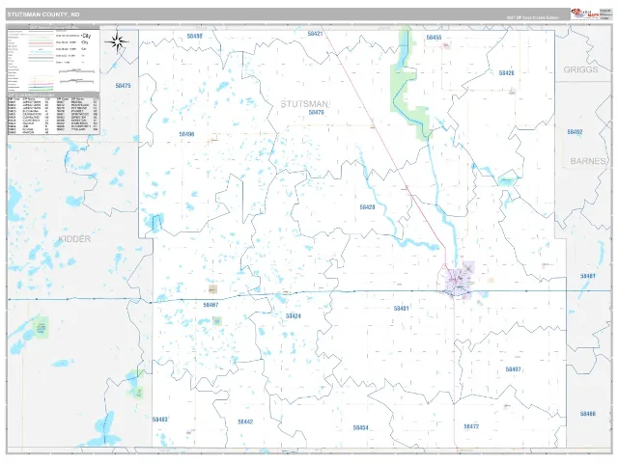Click ZIP code label 58475
Screen dimensions: 618x463
(x=124, y=86)
